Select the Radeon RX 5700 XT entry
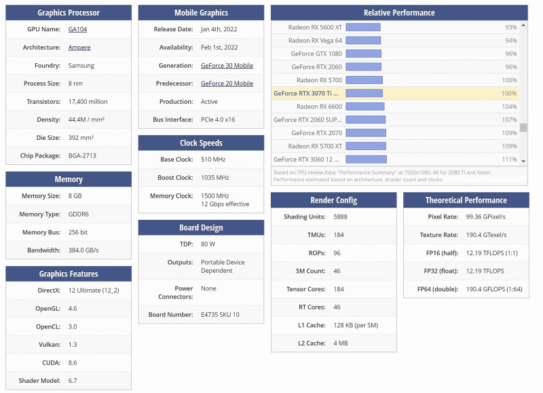Viewport: 543px width, 393px height. (x=395, y=146)
